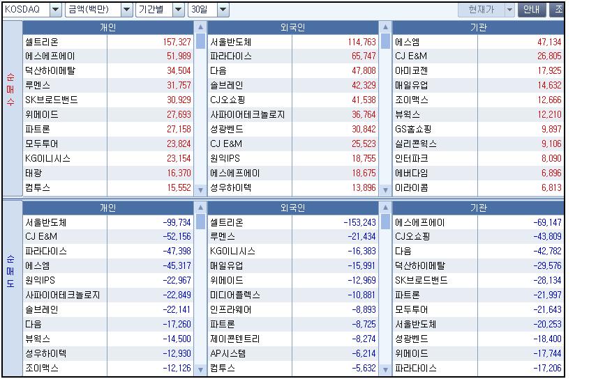Select 서울반도체 in 외국인 net-buy list

[231, 42]
